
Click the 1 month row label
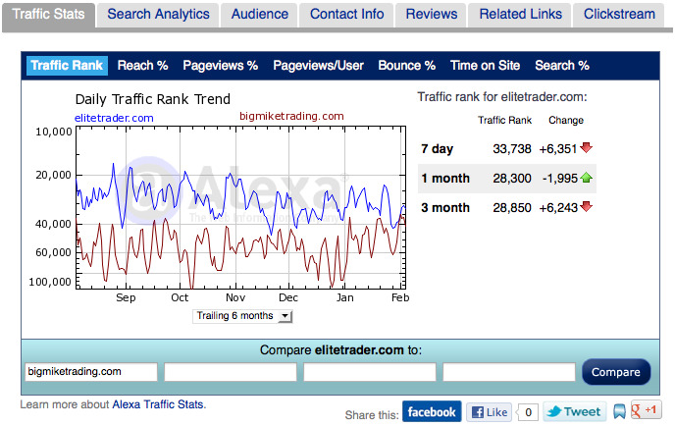click(x=445, y=179)
